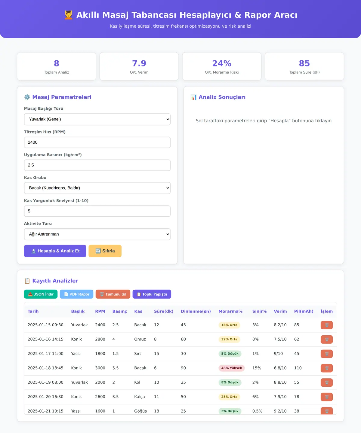Click the Hesapla & Analiz Et button

point(55,251)
